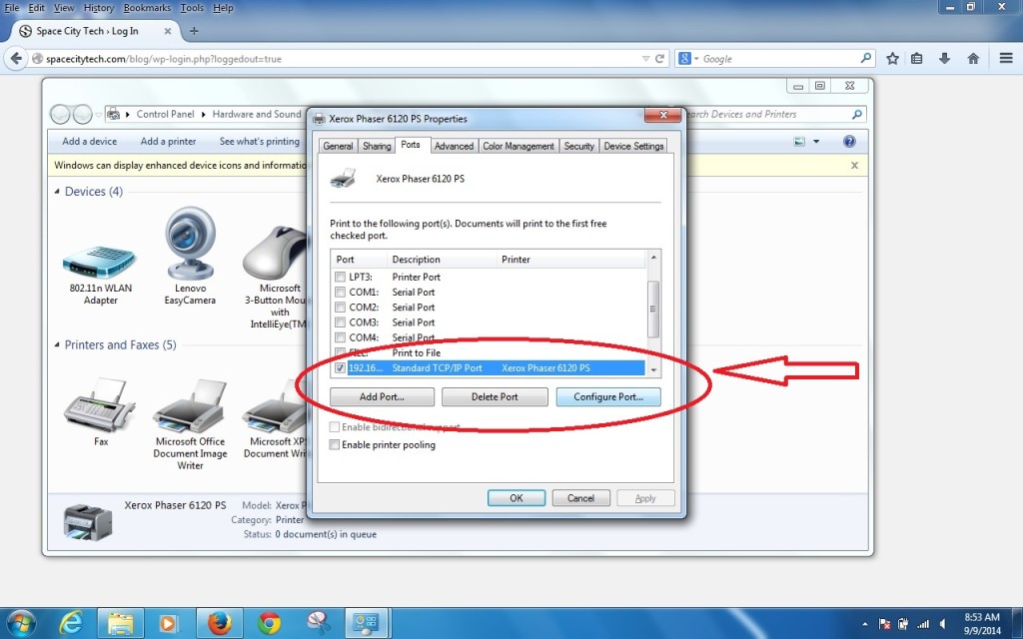Switch to Firefox taskbar icon
Screen dimensions: 1023x639
[x=219, y=623]
